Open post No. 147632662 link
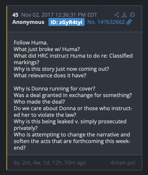Image resolution: width=148 pixels, height=175 pixels. pos(106,22)
